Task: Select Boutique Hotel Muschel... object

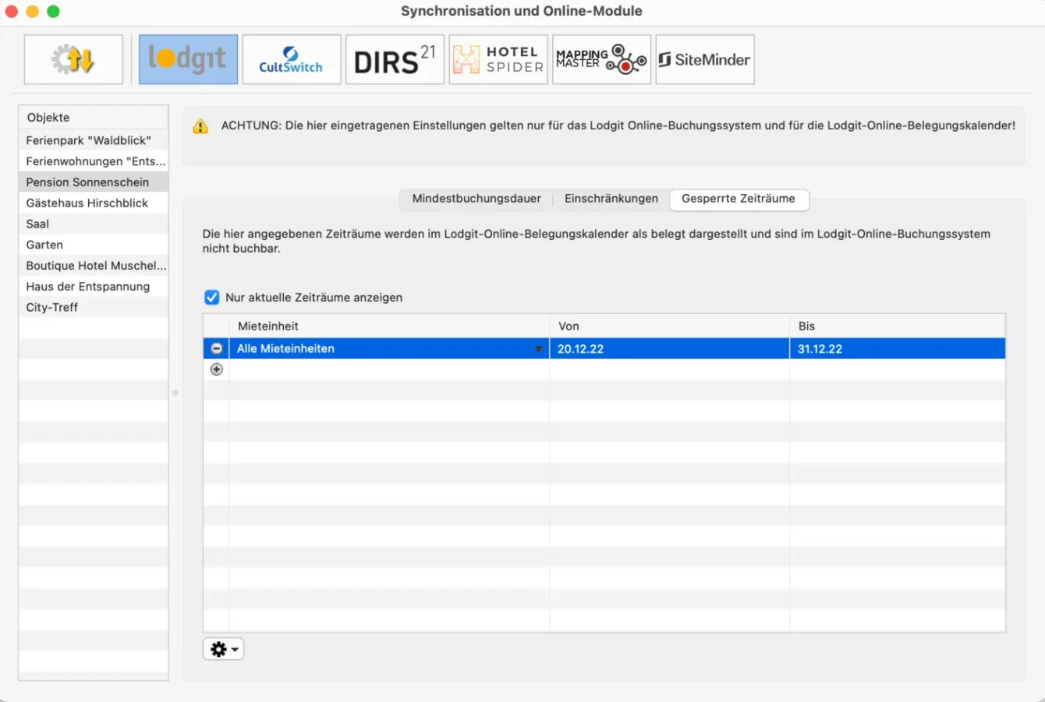Action: tap(94, 265)
